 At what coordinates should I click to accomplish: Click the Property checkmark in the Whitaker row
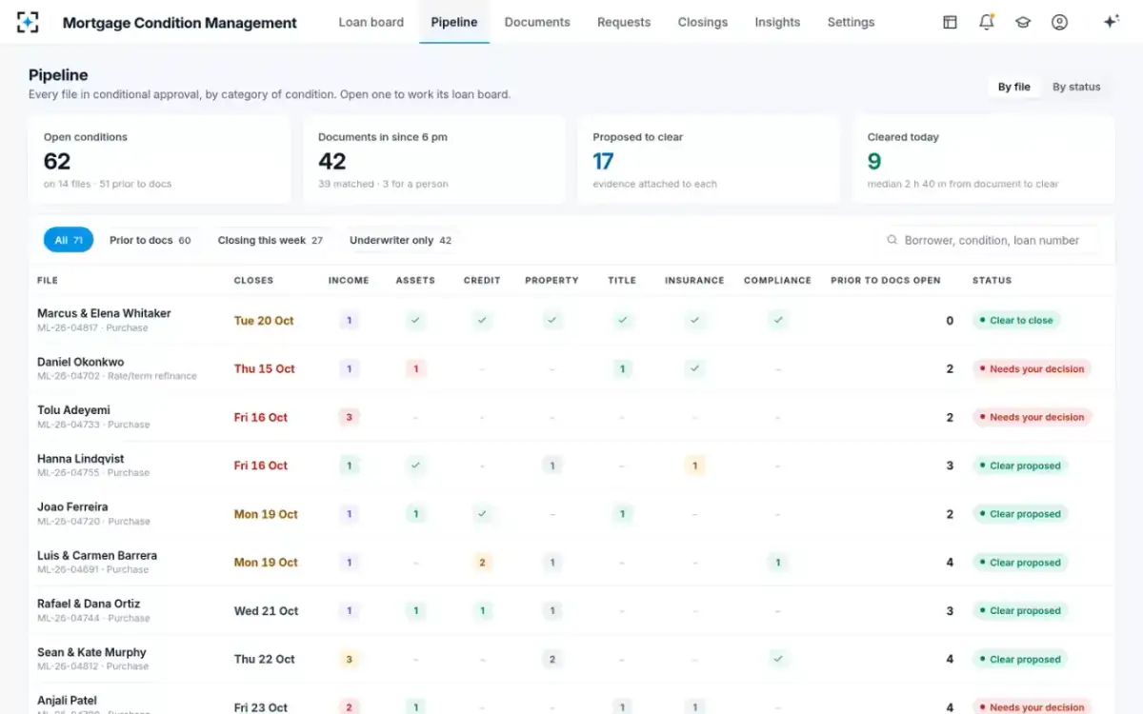pos(552,321)
